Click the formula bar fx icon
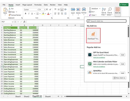This screenshot has height=101, width=130. click(x=24, y=22)
